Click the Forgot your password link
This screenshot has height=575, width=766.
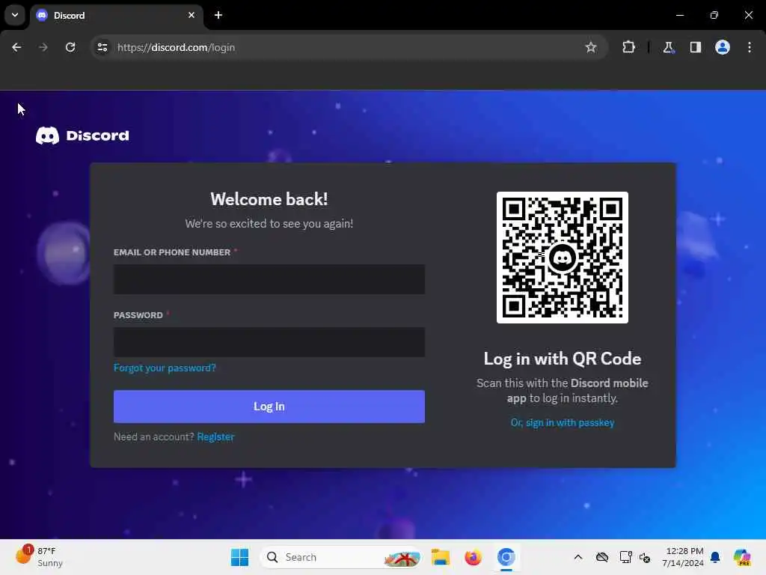(x=165, y=368)
